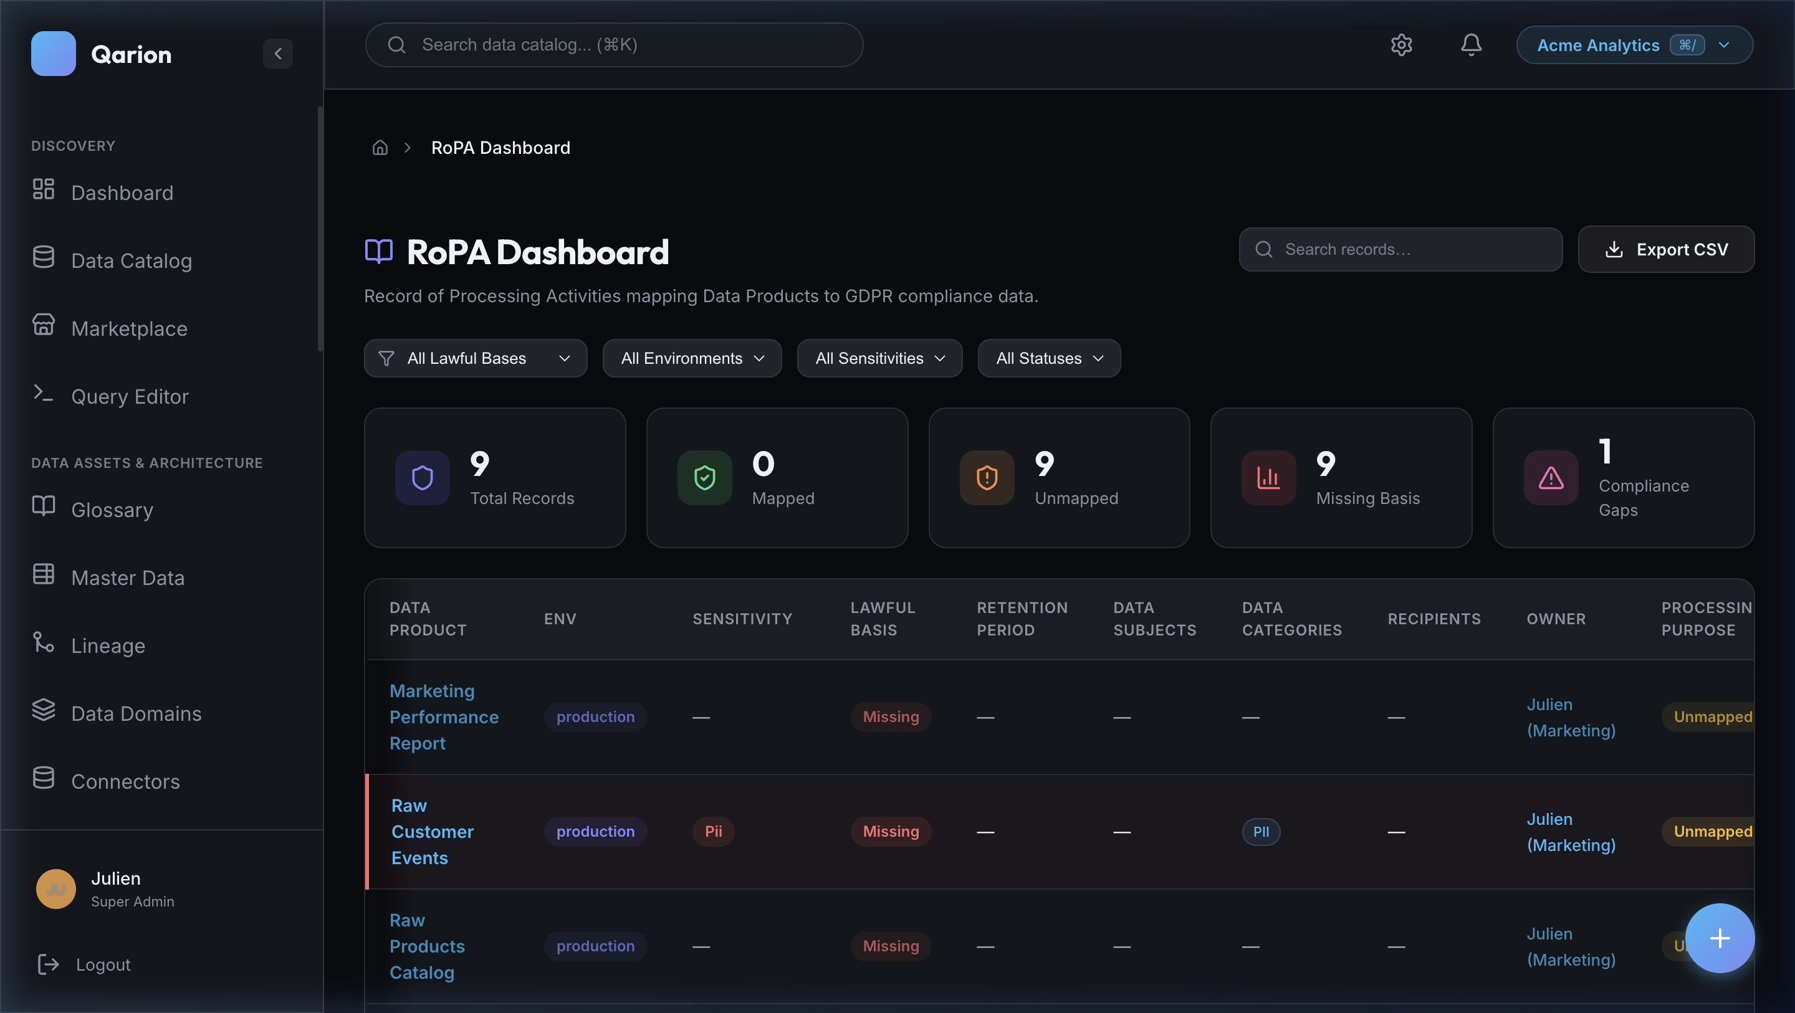Open the All Lawful Bases filter

tap(475, 358)
